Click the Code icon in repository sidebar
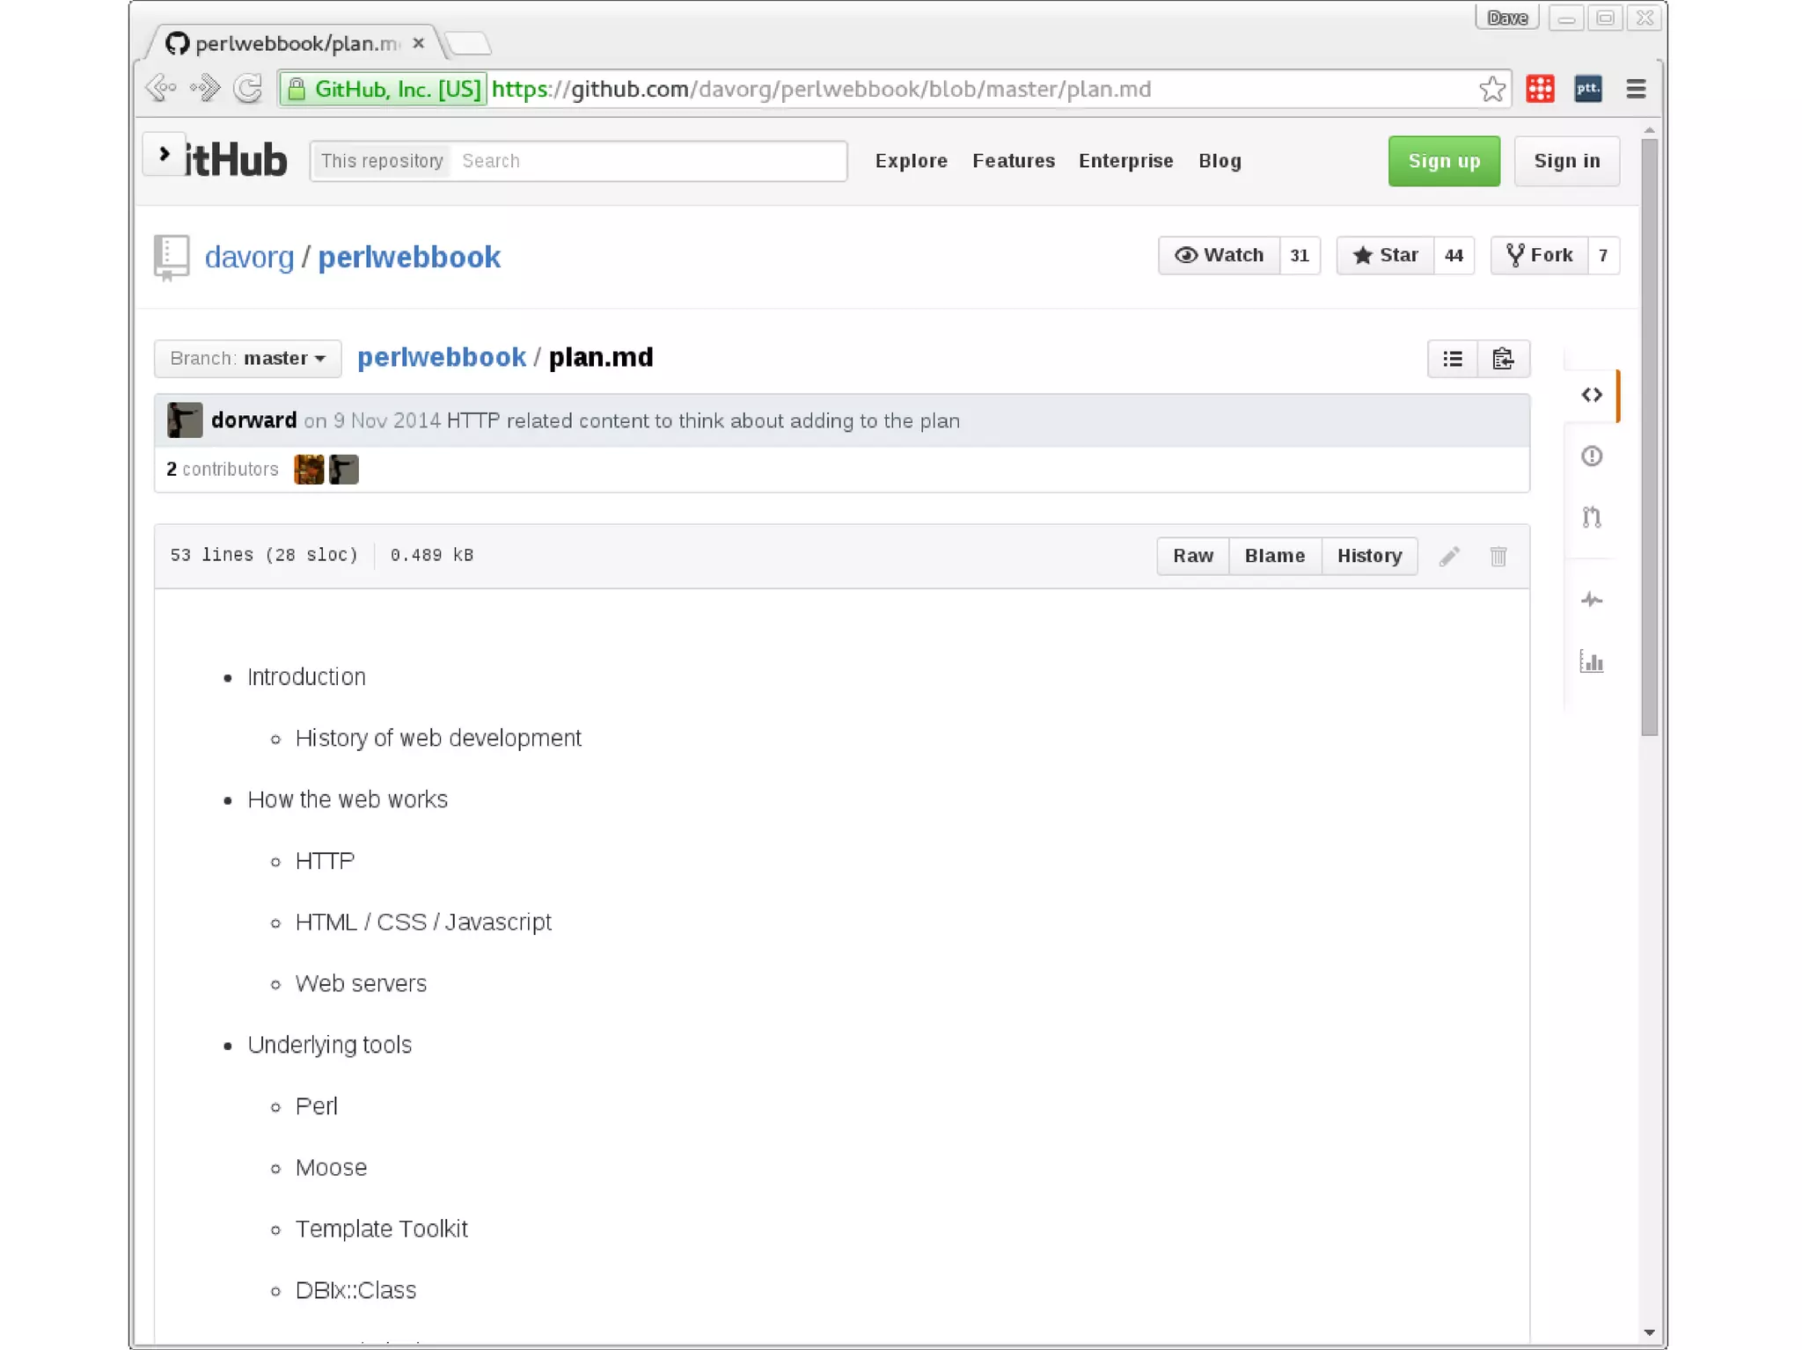Viewport: 1802px width, 1350px height. pyautogui.click(x=1591, y=395)
